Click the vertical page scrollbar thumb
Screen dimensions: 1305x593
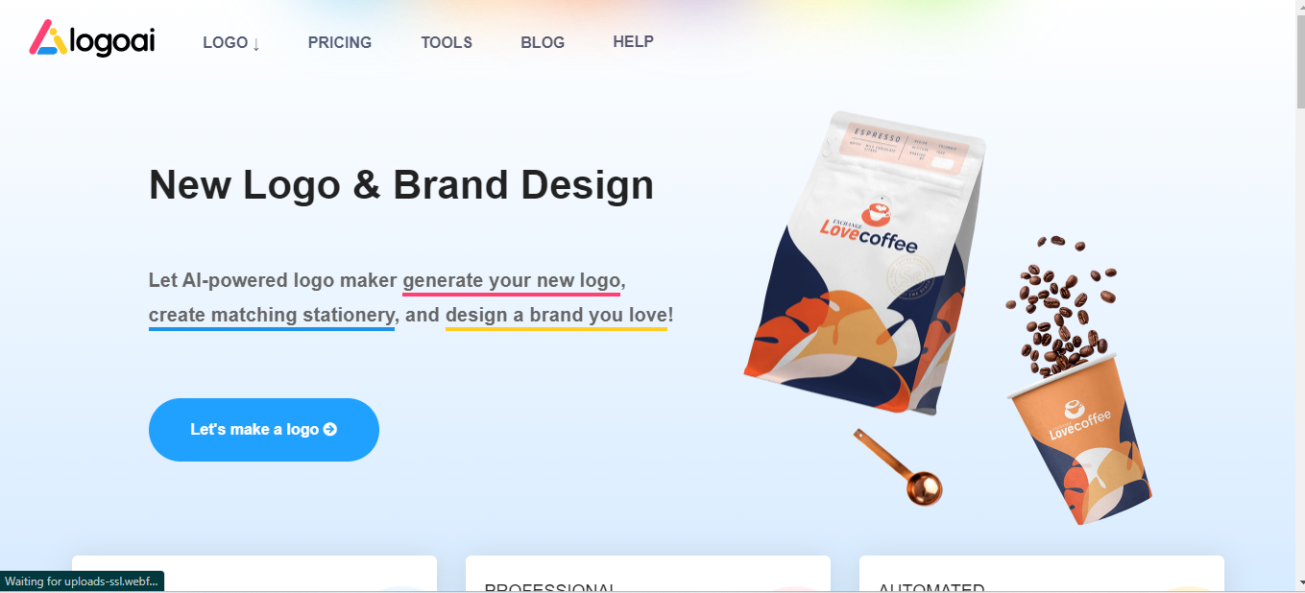[1300, 59]
